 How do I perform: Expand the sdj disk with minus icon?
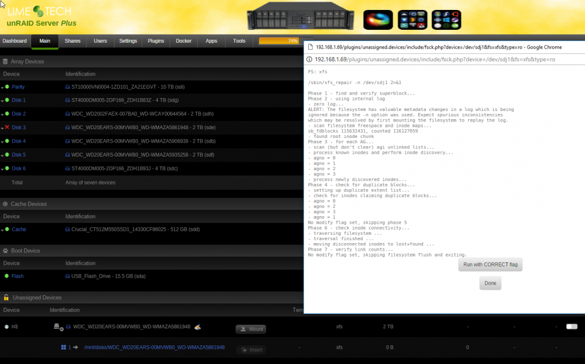coord(58,327)
